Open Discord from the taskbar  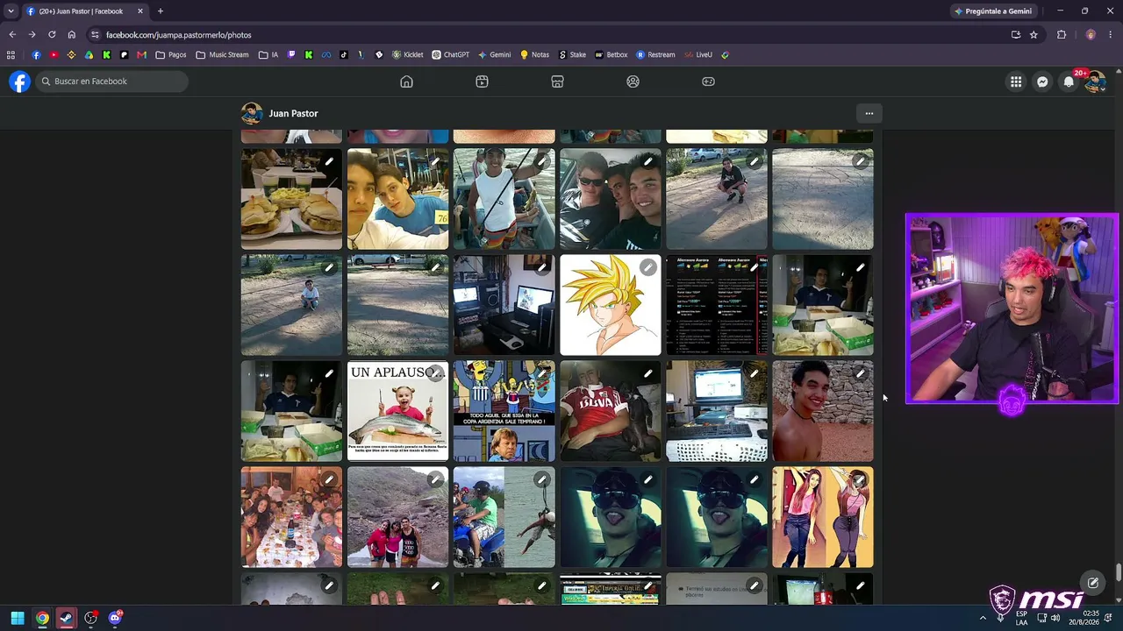coord(115,618)
